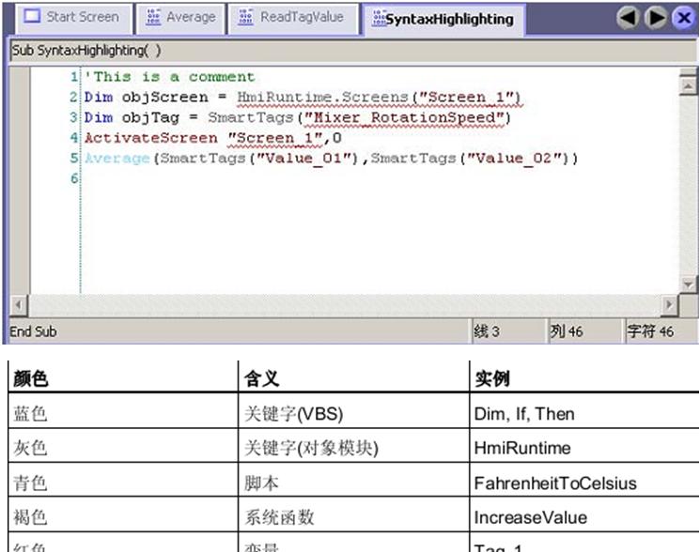
Task: Navigate to next tab with right arrow
Action: [655, 18]
